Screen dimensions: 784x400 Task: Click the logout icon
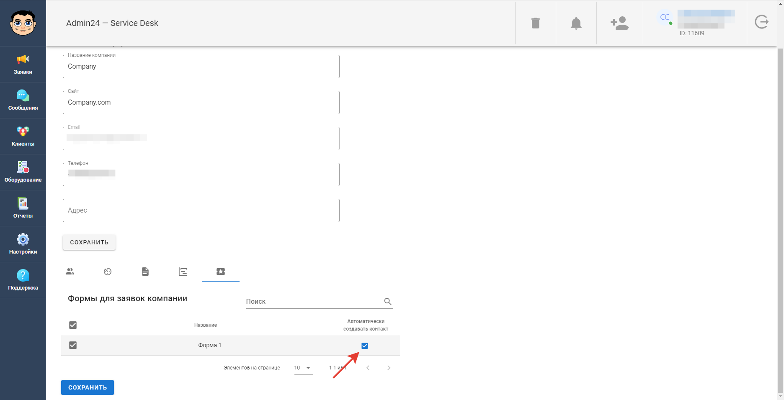pos(762,22)
